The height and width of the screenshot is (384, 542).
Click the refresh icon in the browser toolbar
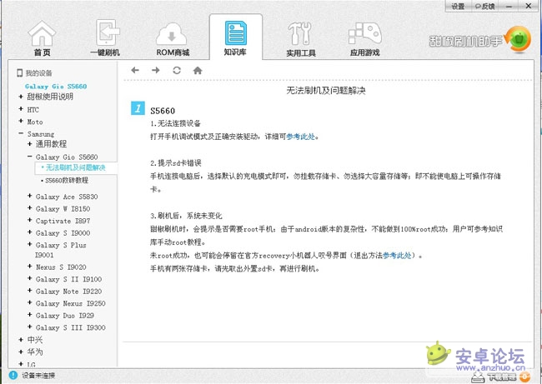click(x=177, y=71)
